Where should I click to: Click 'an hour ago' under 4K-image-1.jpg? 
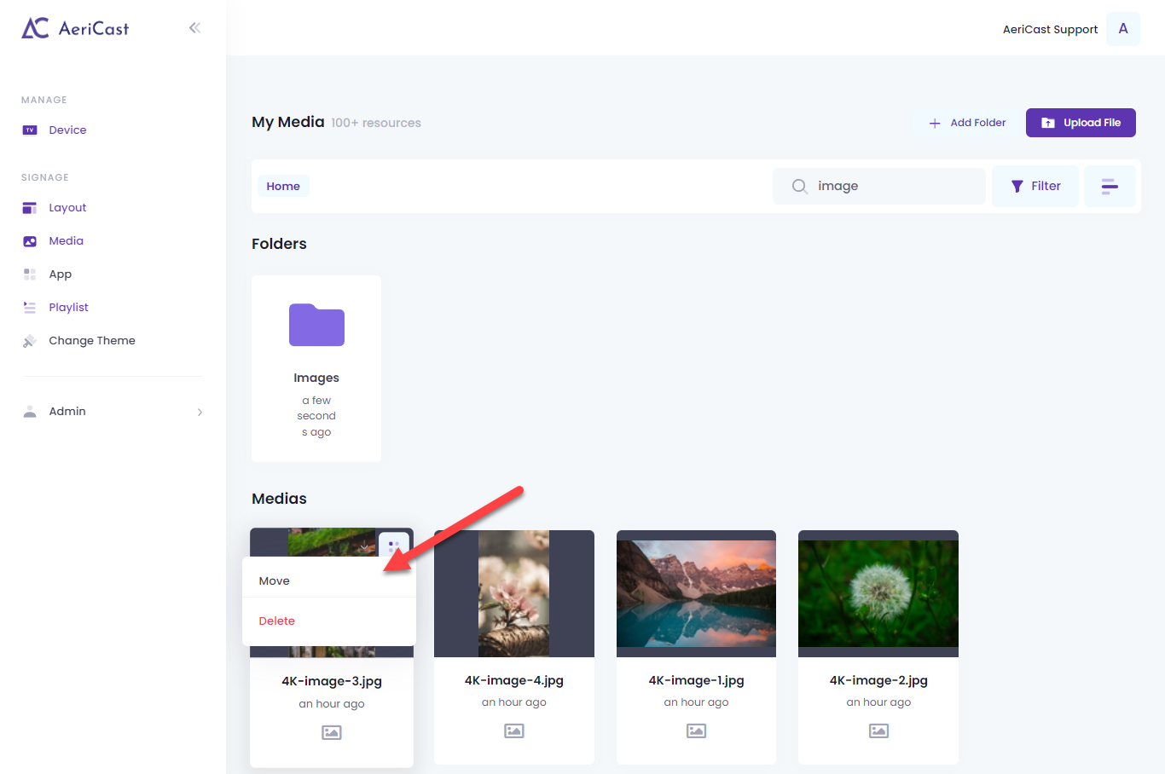[696, 702]
